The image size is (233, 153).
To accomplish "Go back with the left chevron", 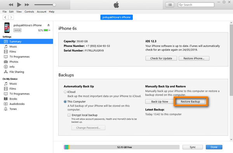I will tap(5, 17).
